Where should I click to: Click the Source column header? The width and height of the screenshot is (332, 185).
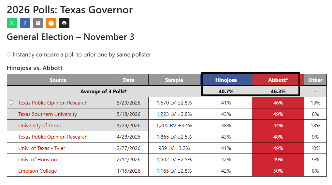(x=58, y=80)
